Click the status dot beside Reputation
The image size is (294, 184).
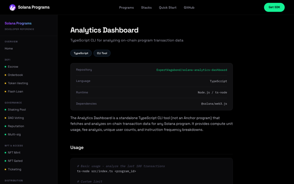[5, 126]
